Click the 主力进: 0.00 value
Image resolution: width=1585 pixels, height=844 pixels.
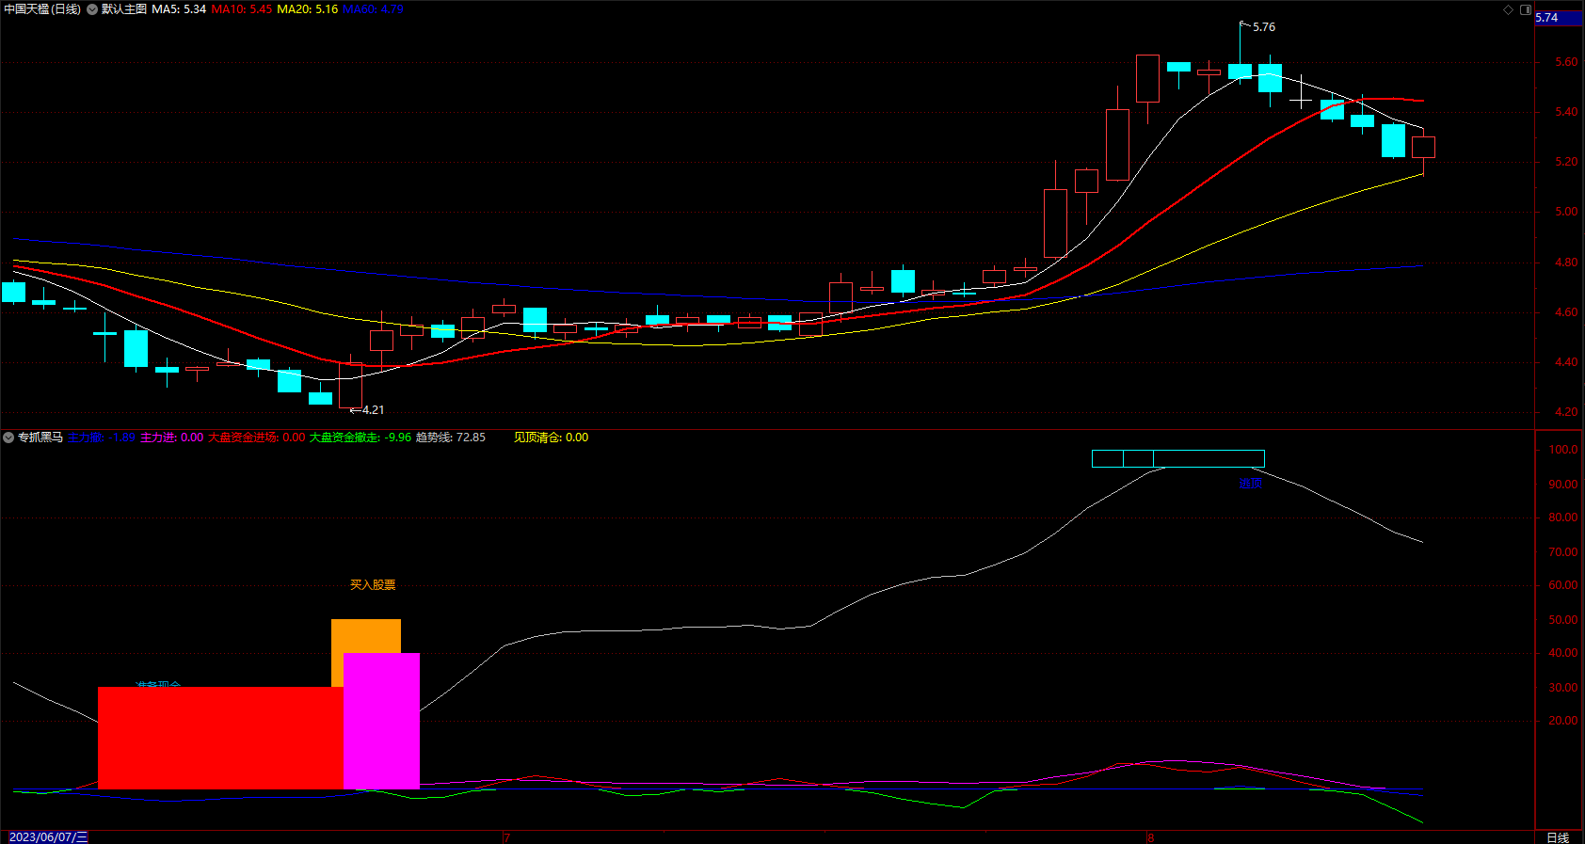[172, 438]
